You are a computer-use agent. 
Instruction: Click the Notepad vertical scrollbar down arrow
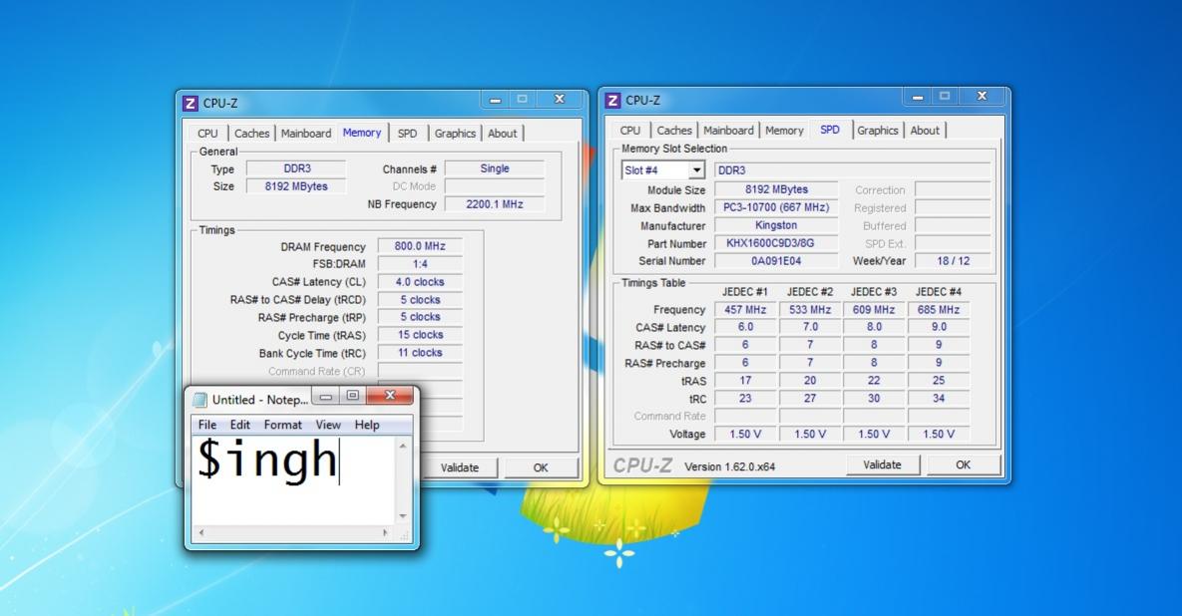coord(403,516)
